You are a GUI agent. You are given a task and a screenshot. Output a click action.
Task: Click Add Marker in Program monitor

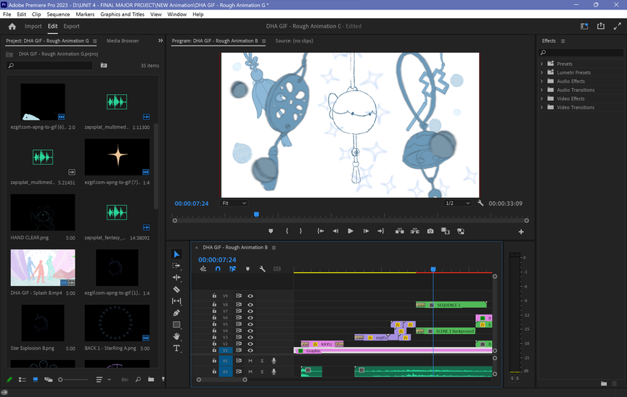(x=271, y=231)
